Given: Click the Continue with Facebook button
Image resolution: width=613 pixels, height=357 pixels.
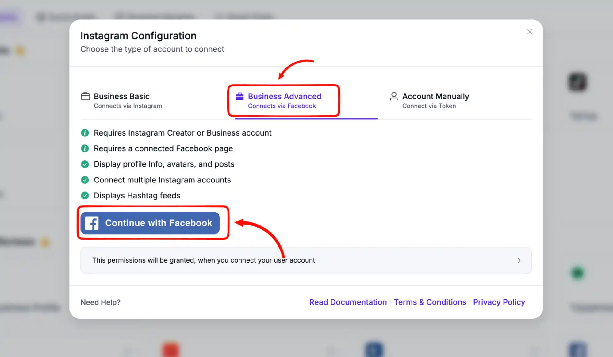Looking at the screenshot, I should pyautogui.click(x=150, y=223).
